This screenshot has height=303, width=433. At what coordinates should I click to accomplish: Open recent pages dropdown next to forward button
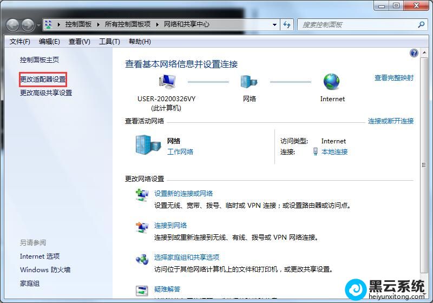click(x=38, y=25)
